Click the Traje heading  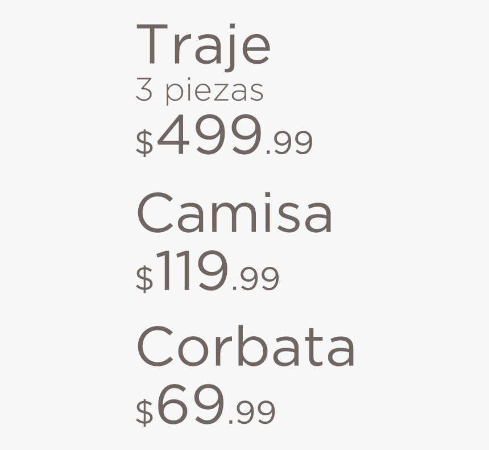(x=203, y=47)
